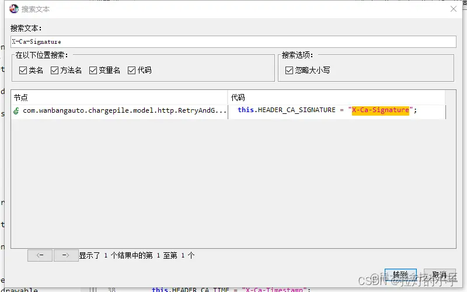This screenshot has height=292, width=467.
Task: Go to next results page arrow
Action: [x=66, y=255]
